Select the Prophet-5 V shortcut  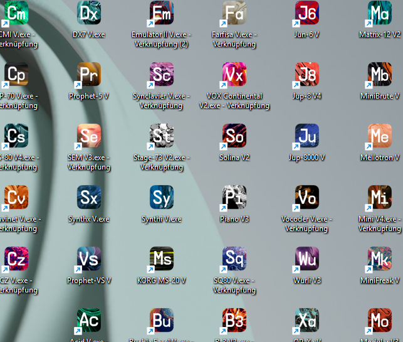tap(89, 75)
